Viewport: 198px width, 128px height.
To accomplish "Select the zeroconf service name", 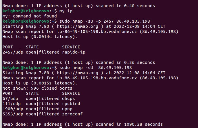I will (x=72, y=114).
